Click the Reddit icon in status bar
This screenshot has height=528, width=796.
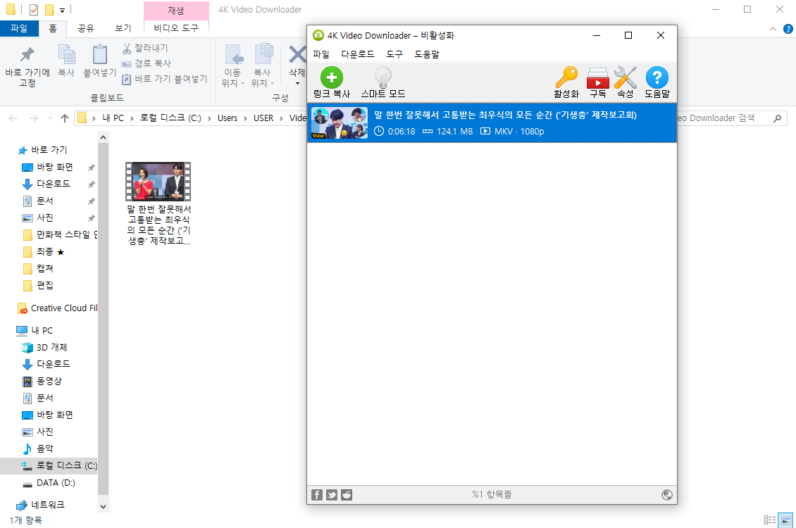point(347,495)
